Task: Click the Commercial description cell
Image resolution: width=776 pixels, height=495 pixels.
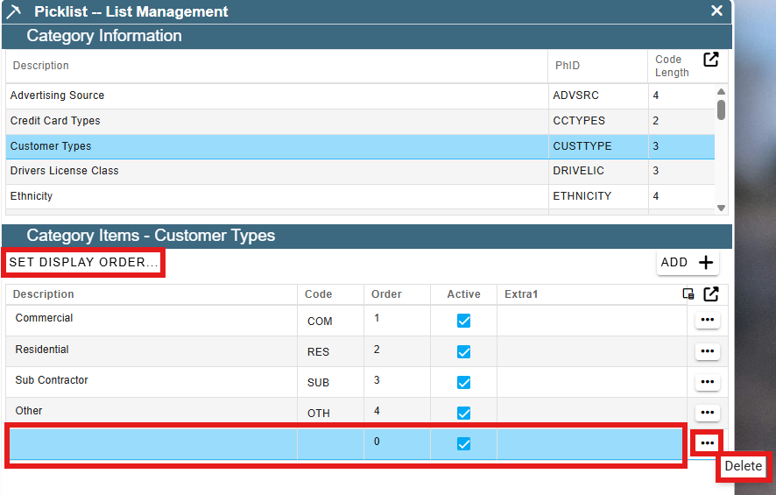Action: pyautogui.click(x=152, y=321)
